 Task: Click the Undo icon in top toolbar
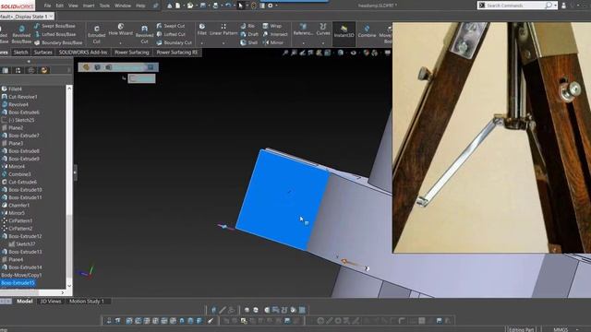[x=228, y=6]
